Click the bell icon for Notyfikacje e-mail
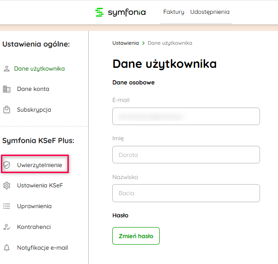The image size is (278, 264). (x=6, y=248)
